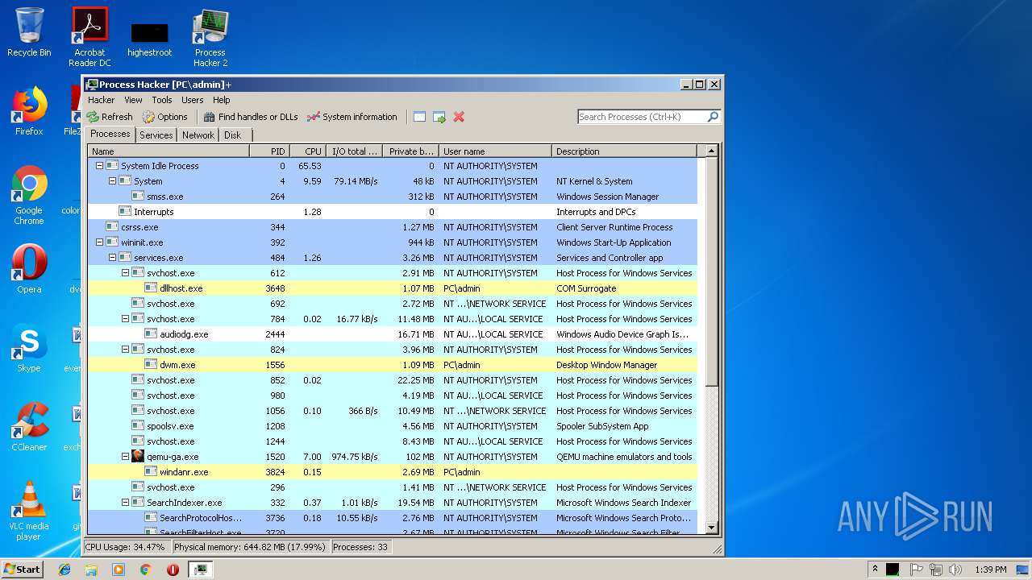
Task: Collapse System Idle Process tree node
Action: (99, 166)
